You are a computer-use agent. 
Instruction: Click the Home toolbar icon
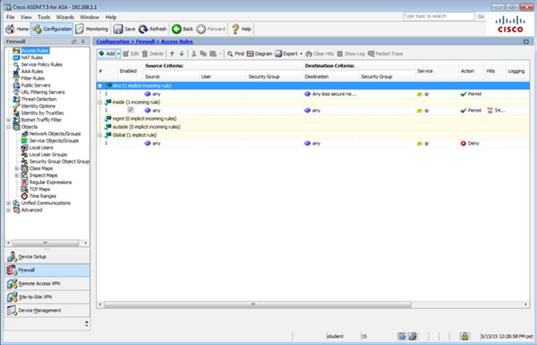pyautogui.click(x=10, y=29)
